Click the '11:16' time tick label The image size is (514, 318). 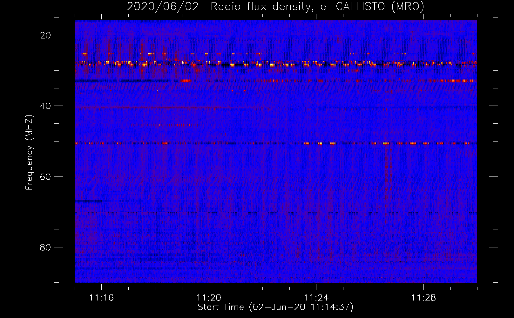[101, 298]
